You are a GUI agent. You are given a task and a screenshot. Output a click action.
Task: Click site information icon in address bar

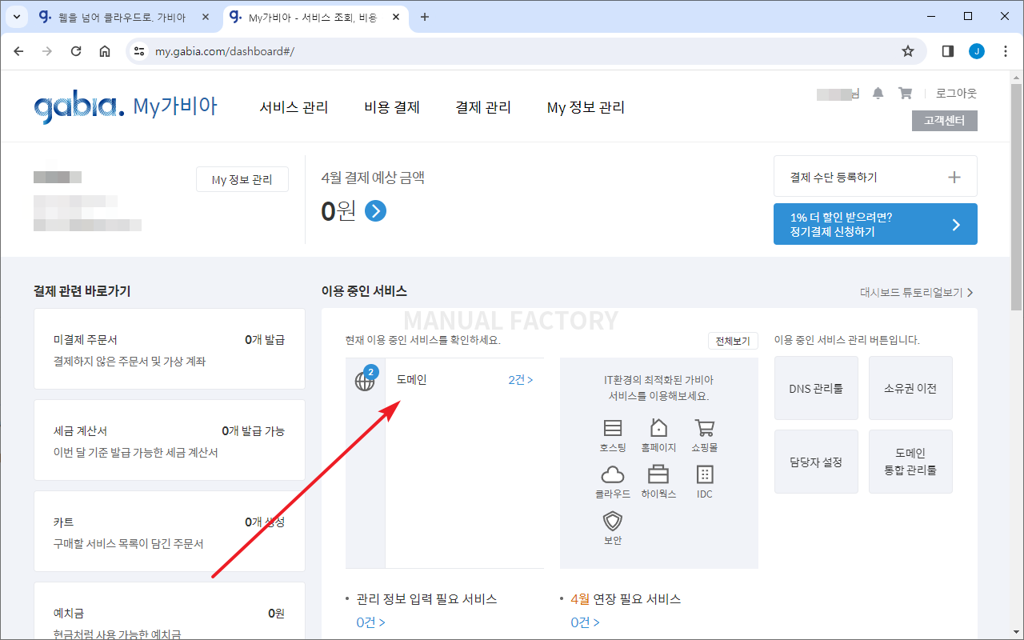[139, 51]
